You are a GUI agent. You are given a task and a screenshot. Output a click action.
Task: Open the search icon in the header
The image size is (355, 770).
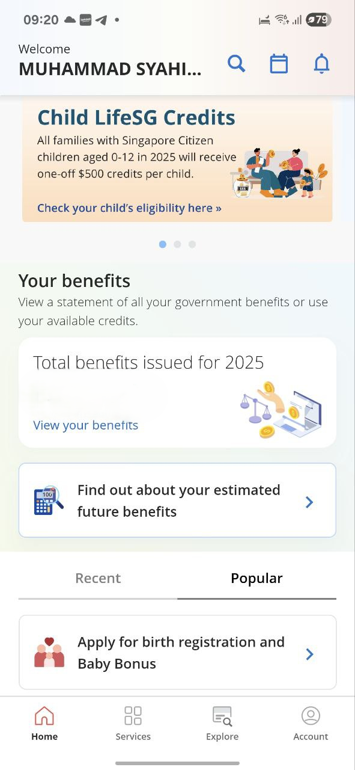236,63
